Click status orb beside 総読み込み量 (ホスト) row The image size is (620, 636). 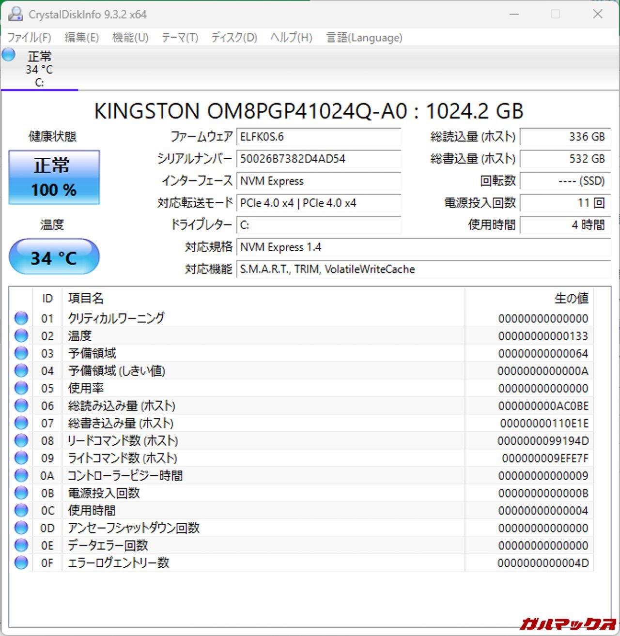coord(21,406)
